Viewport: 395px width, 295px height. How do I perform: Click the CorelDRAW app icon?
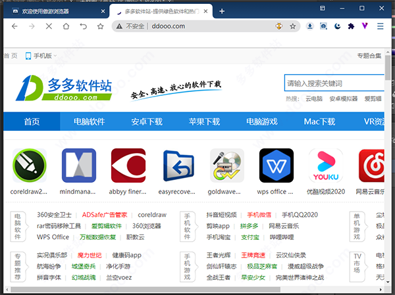(30, 166)
